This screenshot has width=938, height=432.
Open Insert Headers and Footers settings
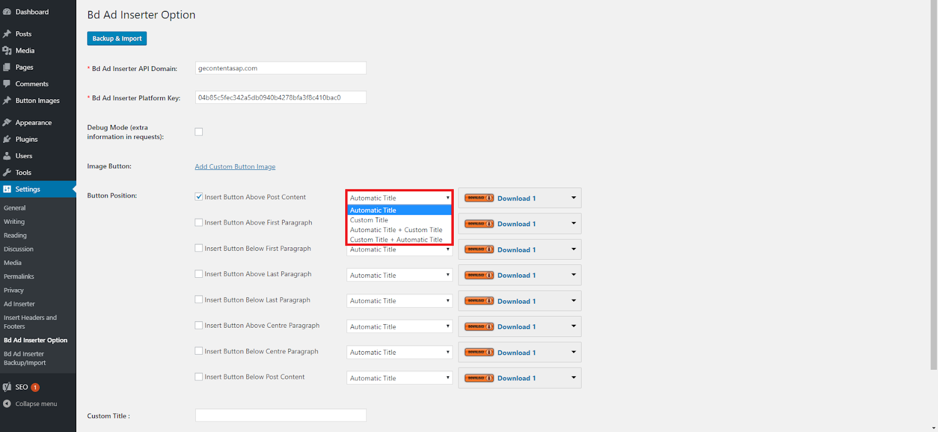(x=30, y=322)
